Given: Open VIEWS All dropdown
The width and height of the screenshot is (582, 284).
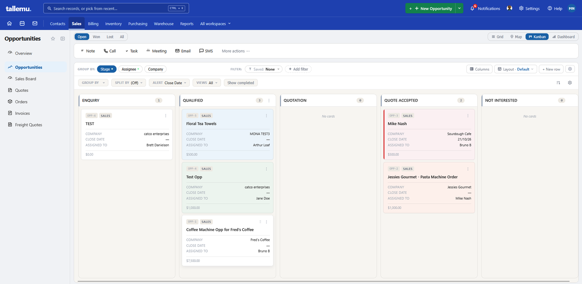Looking at the screenshot, I should pos(207,83).
